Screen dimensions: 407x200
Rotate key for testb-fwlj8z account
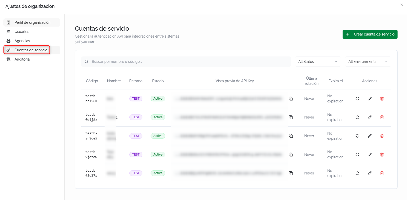pyautogui.click(x=357, y=117)
